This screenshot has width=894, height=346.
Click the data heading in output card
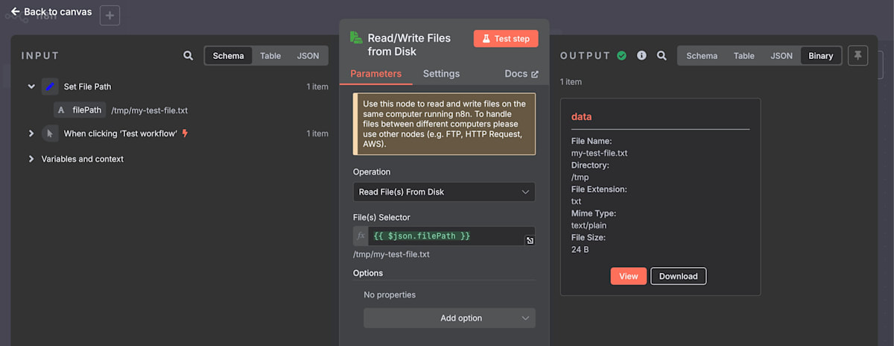(582, 117)
